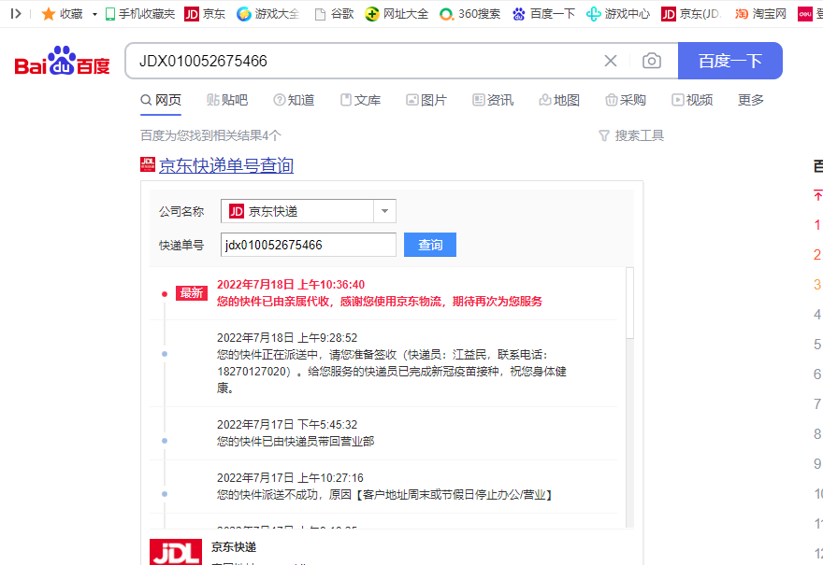
Task: Switch to the 视频 tab
Action: point(692,100)
